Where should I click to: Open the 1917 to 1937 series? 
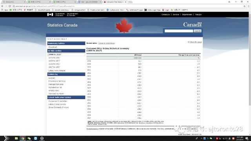coord(54,67)
